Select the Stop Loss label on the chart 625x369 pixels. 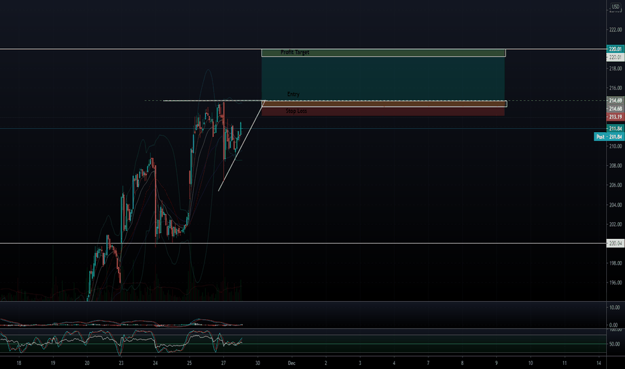click(296, 111)
